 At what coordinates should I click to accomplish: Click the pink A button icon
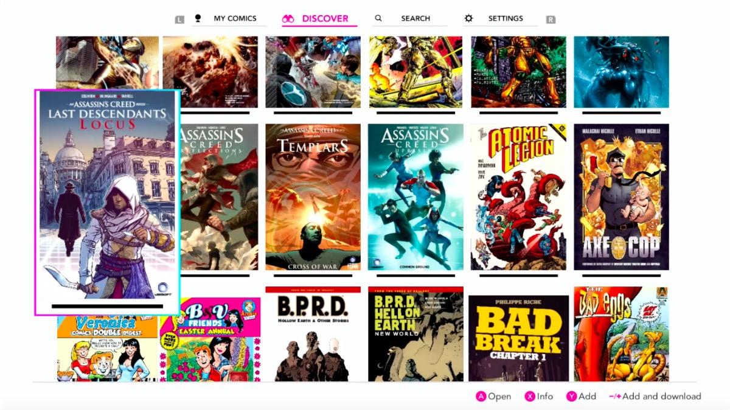coord(481,397)
